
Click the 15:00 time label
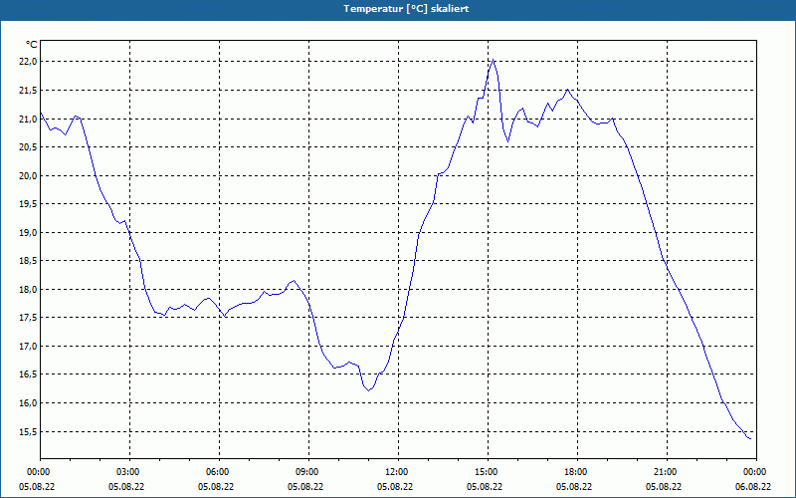(x=488, y=472)
